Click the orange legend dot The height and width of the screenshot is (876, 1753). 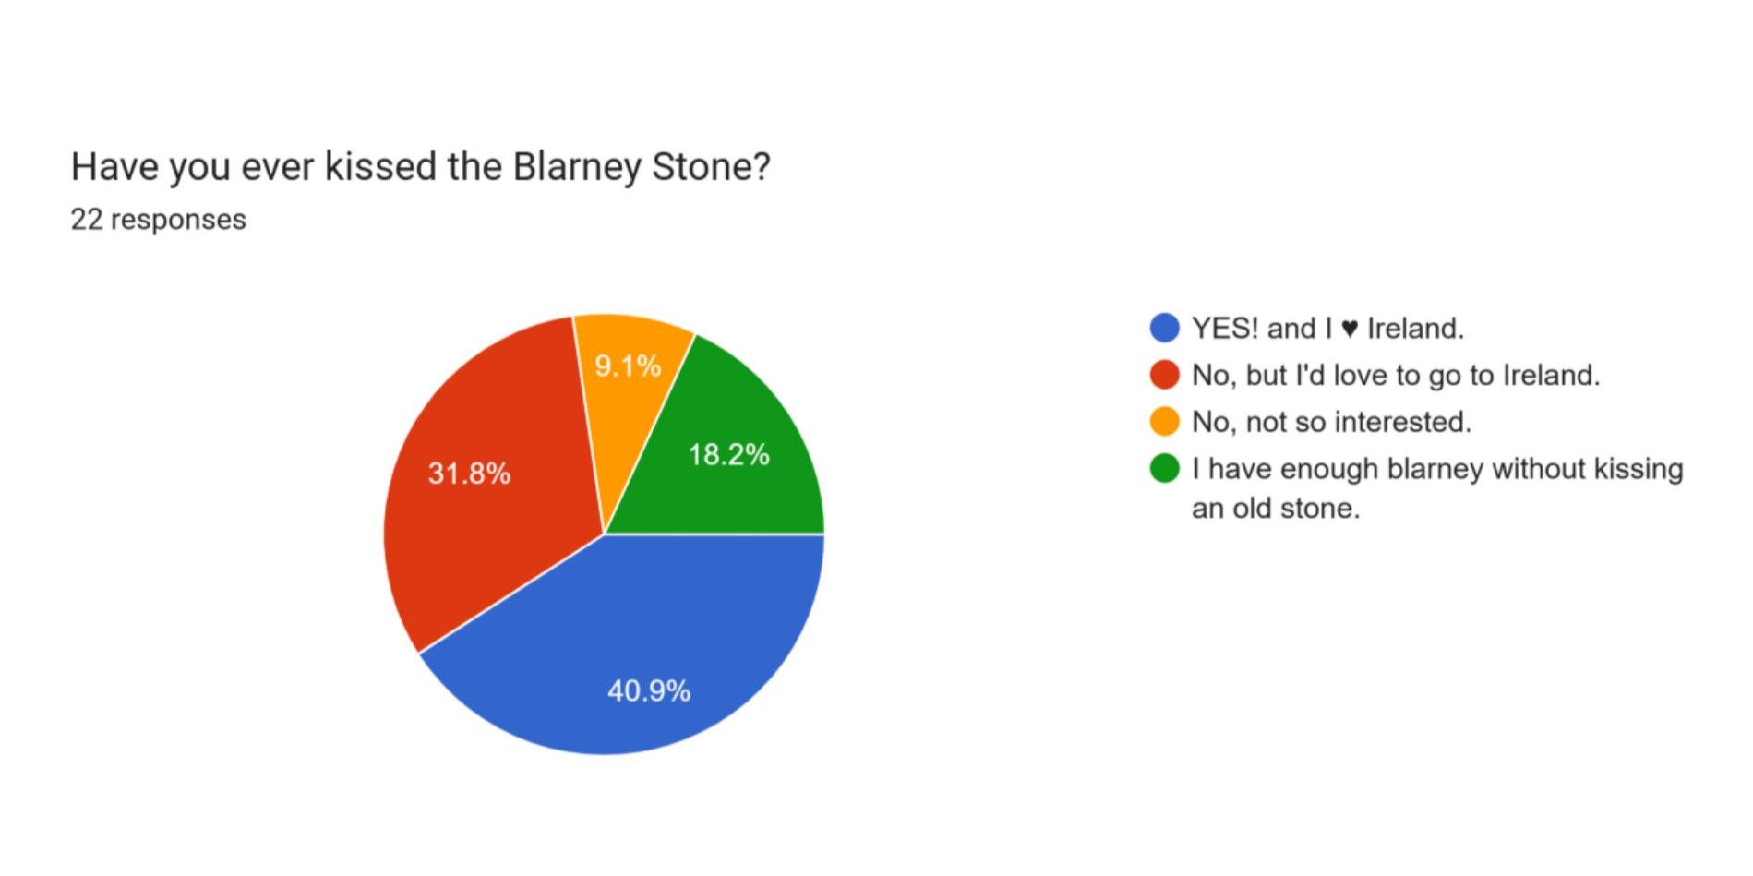pos(1164,422)
